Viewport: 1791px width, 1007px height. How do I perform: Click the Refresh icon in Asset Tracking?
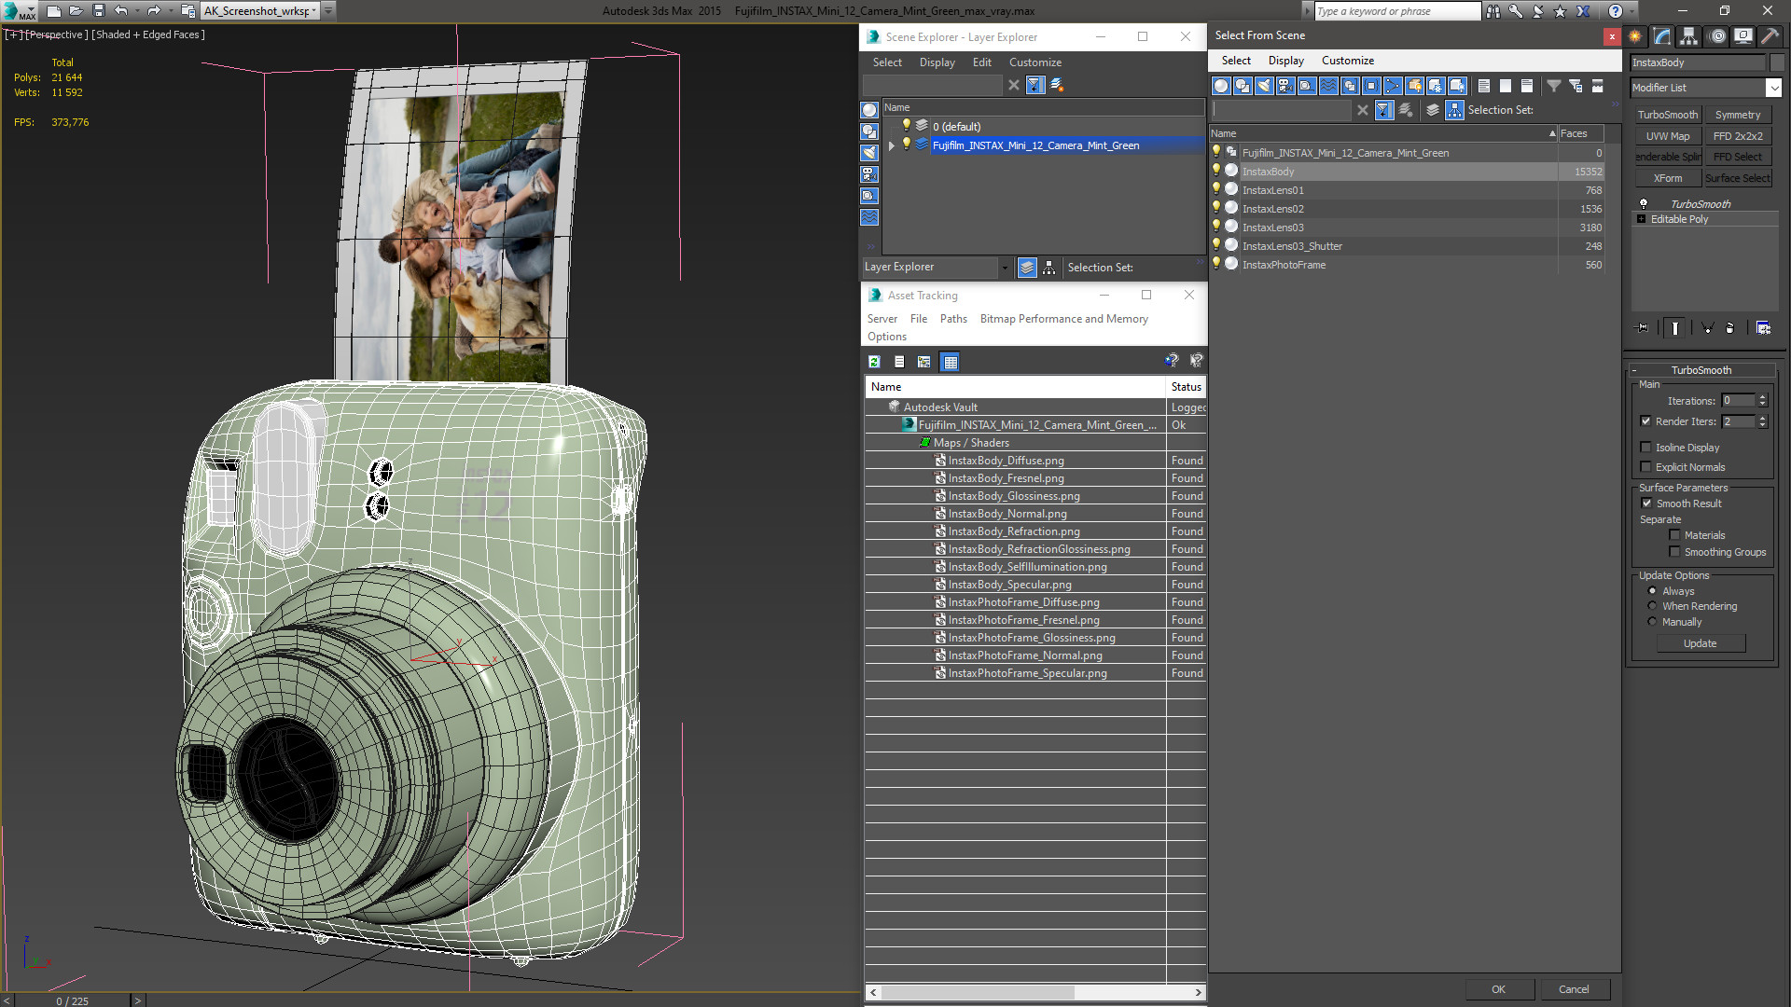pyautogui.click(x=874, y=362)
